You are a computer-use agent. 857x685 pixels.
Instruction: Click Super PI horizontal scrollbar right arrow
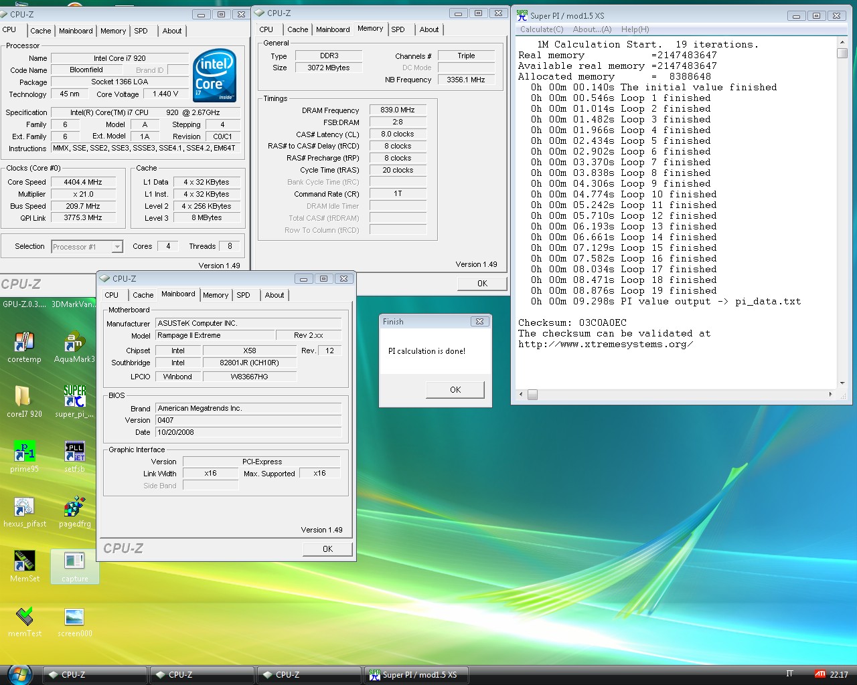830,395
